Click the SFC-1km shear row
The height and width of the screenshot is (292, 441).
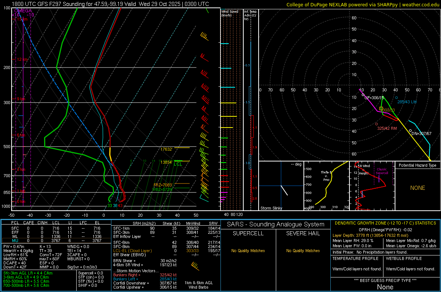click(167, 228)
